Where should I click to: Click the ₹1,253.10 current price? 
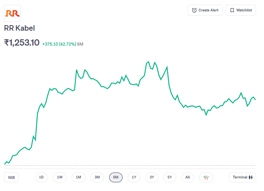pyautogui.click(x=22, y=43)
